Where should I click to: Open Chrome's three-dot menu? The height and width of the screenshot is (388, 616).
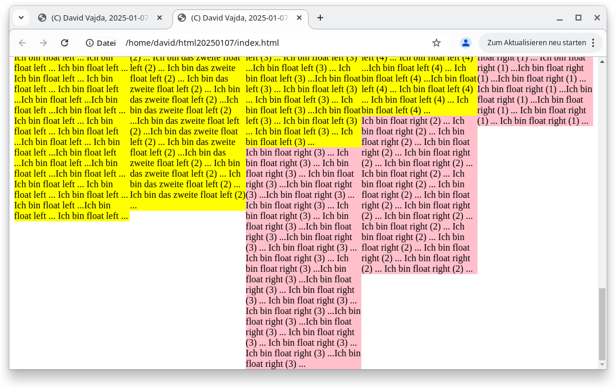click(594, 42)
